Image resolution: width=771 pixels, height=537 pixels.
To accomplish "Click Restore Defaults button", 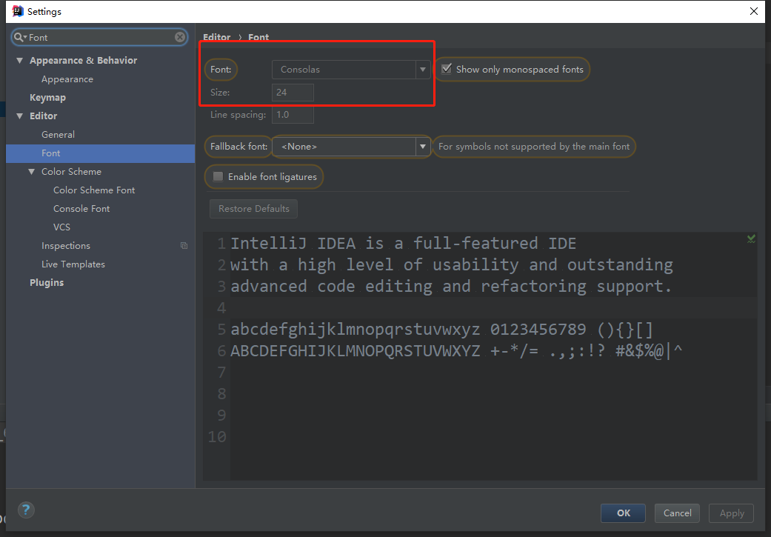I will 254,209.
